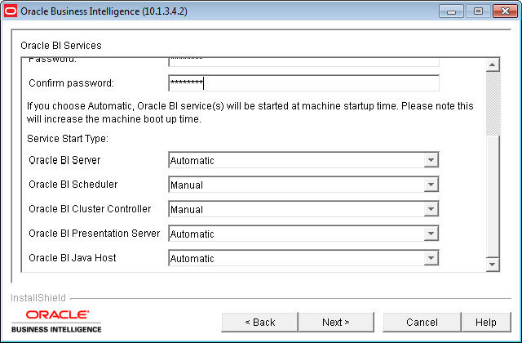Click the Service Start Type heading
522x343 pixels.
(68, 138)
